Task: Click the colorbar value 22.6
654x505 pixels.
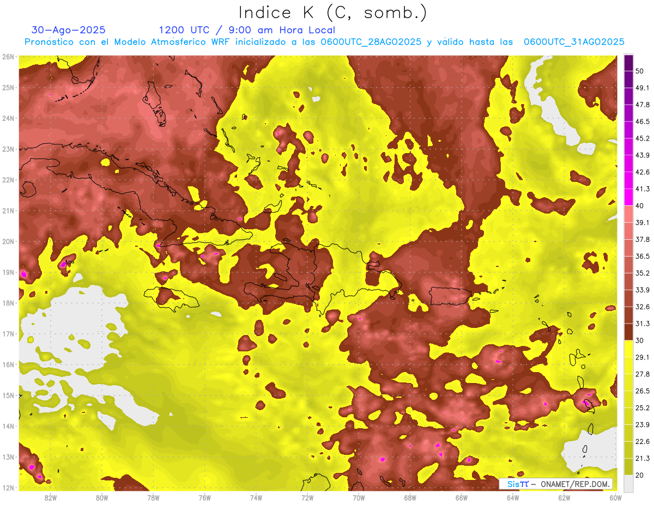Action: click(642, 442)
